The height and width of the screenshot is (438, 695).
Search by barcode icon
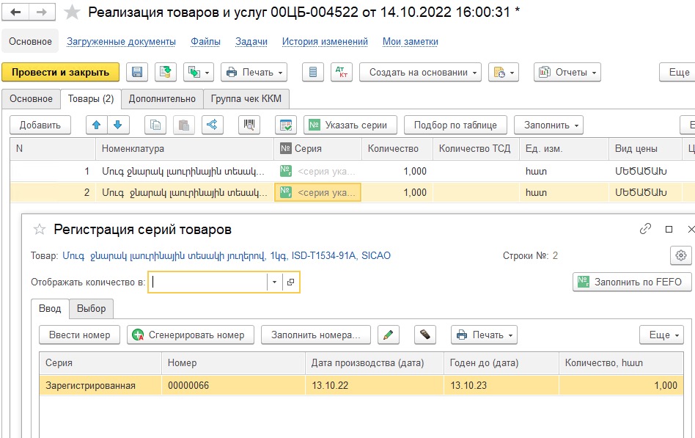[x=249, y=125]
